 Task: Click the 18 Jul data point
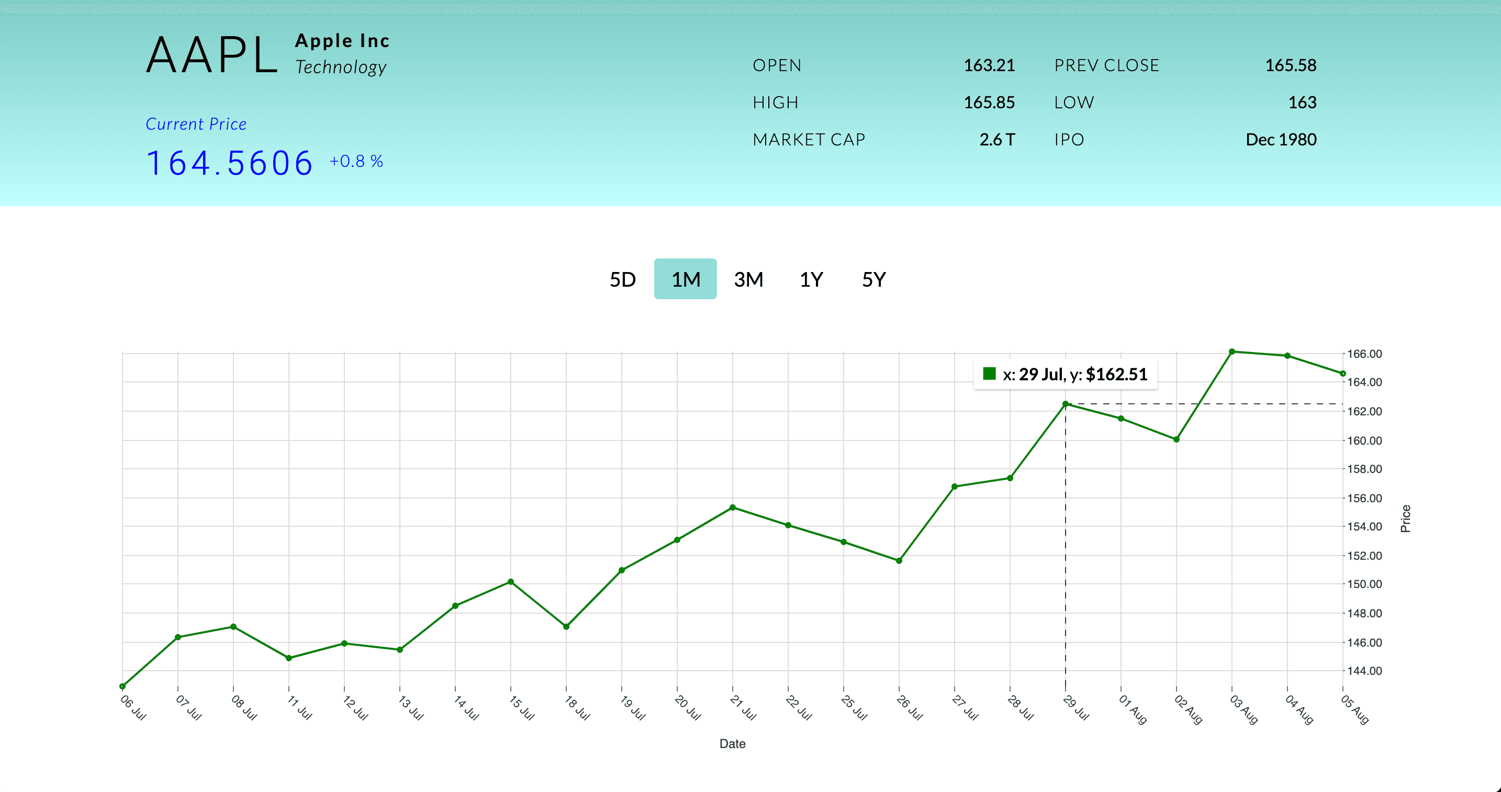coord(566,627)
